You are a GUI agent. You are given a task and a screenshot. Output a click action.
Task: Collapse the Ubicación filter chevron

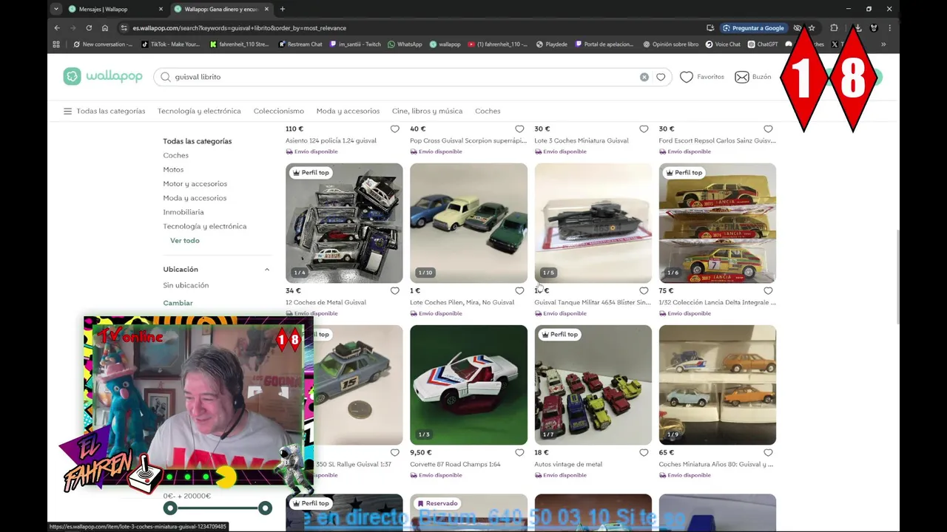pos(267,270)
